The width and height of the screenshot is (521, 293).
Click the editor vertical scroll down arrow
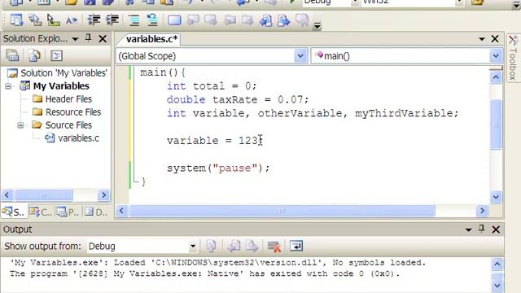tap(496, 197)
